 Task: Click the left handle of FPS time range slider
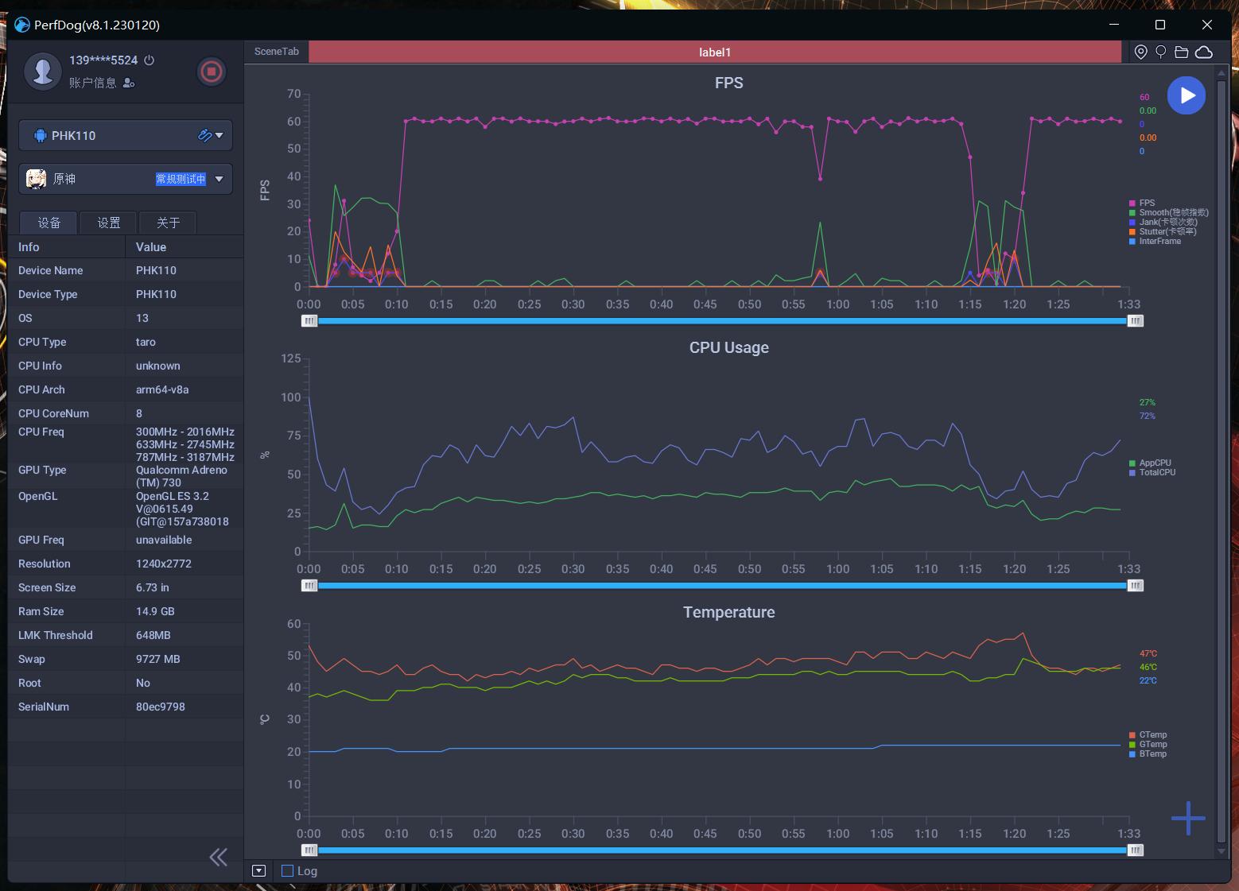point(309,321)
